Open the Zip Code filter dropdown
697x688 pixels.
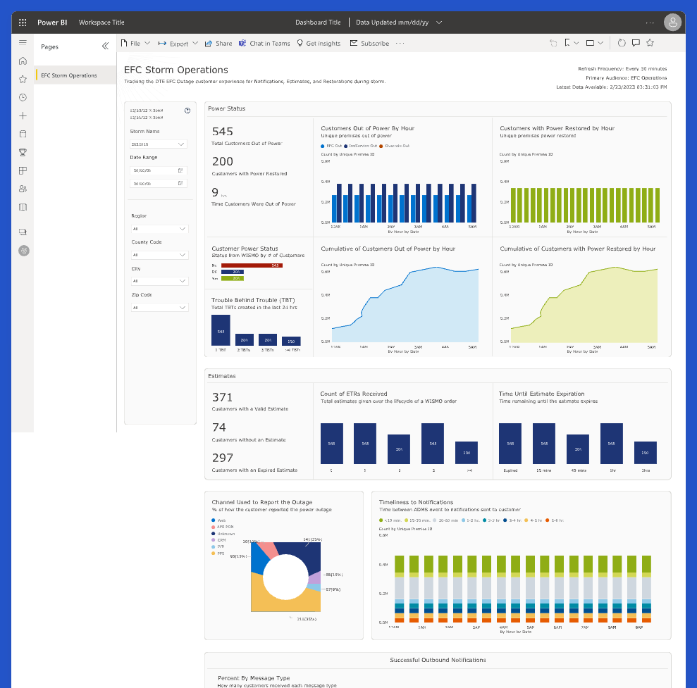(x=159, y=307)
